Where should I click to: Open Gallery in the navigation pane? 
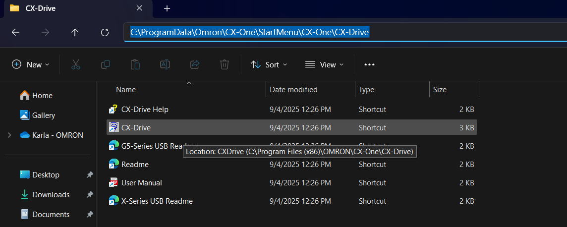tap(44, 115)
